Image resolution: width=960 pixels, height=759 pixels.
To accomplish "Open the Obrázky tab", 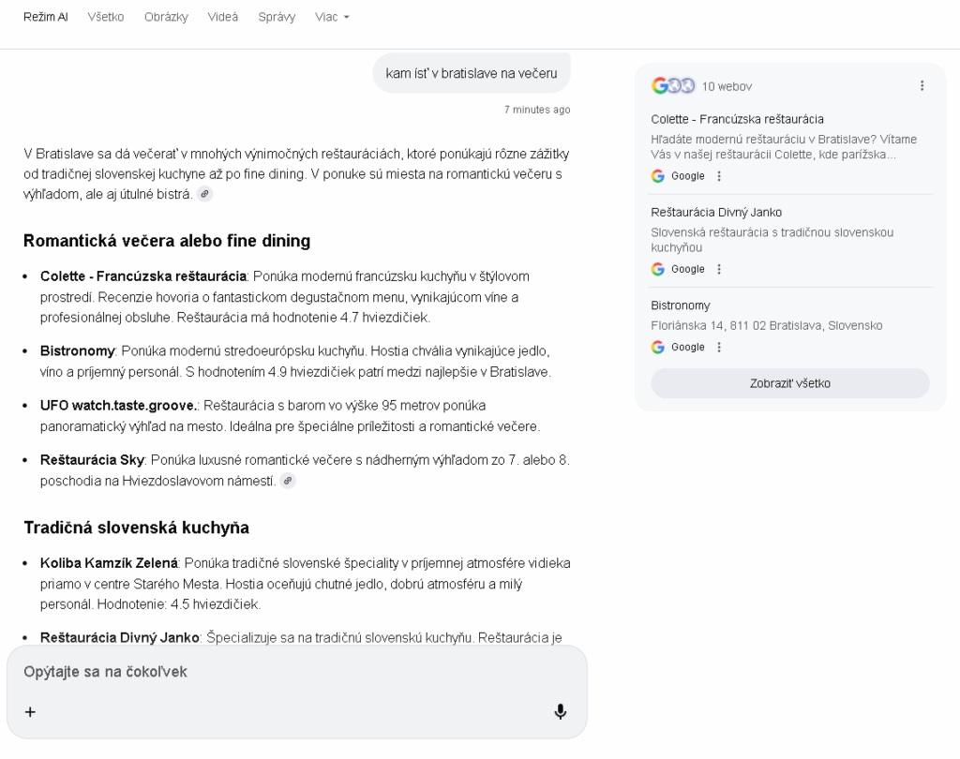I will (166, 17).
